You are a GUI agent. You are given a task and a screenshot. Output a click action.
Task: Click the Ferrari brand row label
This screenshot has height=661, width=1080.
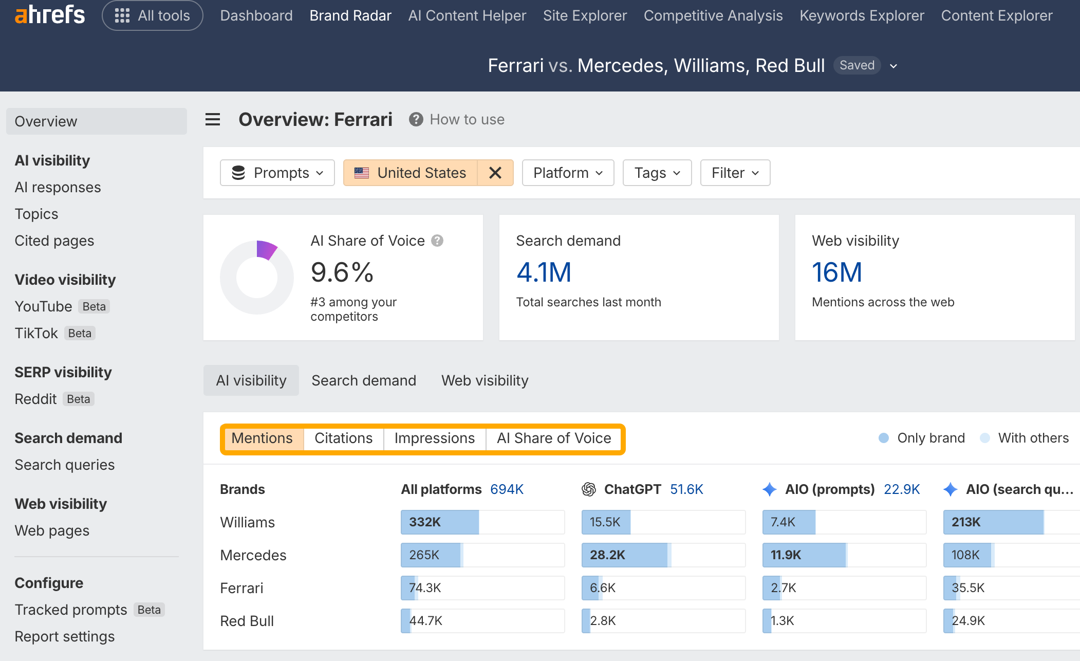point(241,588)
